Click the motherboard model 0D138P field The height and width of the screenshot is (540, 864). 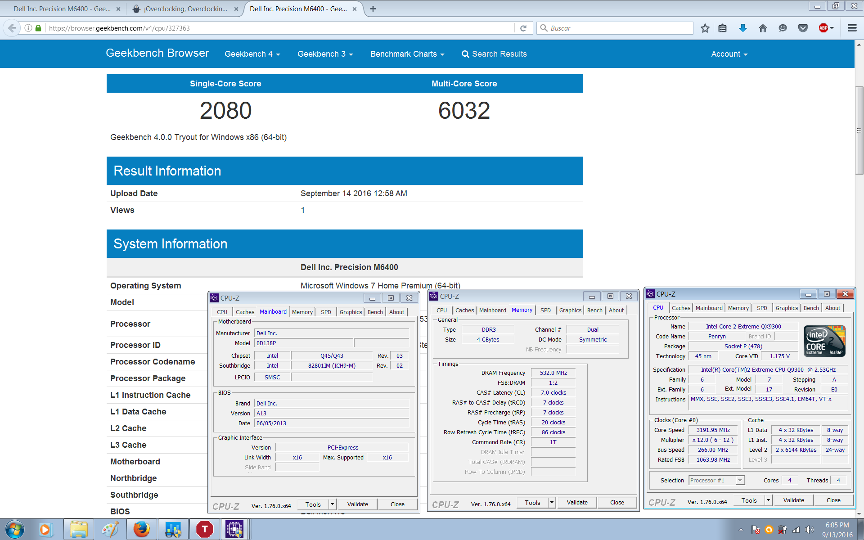[305, 343]
